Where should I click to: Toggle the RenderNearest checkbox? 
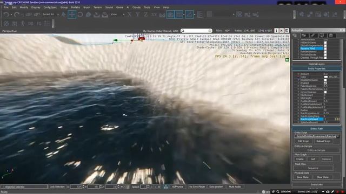(325, 52)
